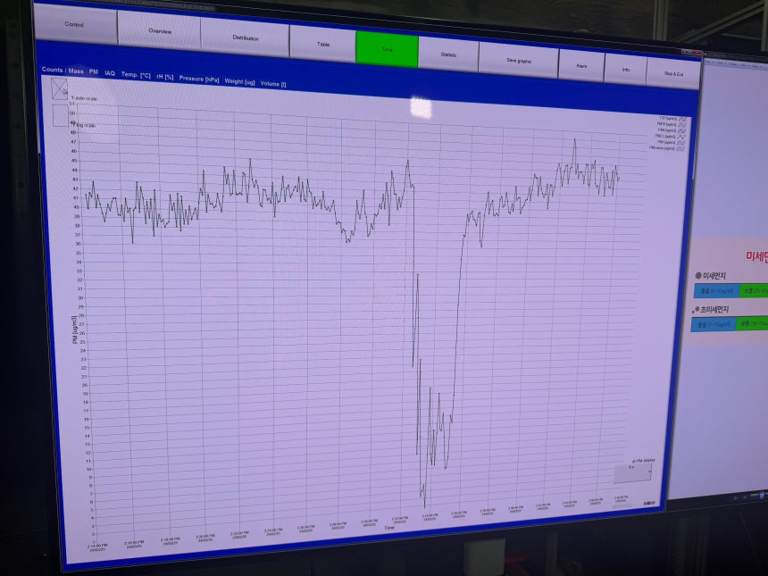Open the Table tab

(323, 44)
